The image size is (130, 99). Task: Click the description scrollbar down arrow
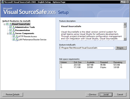125,39
